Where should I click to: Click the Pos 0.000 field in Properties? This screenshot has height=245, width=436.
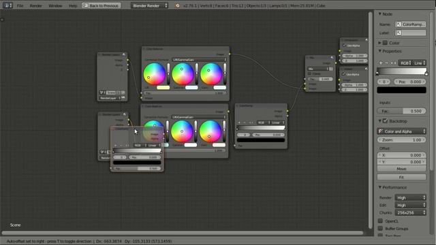pyautogui.click(x=410, y=82)
